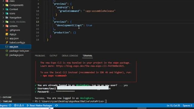Click the errors count icon in status bar
Screen dimensions: 194x109
pos(15,105)
